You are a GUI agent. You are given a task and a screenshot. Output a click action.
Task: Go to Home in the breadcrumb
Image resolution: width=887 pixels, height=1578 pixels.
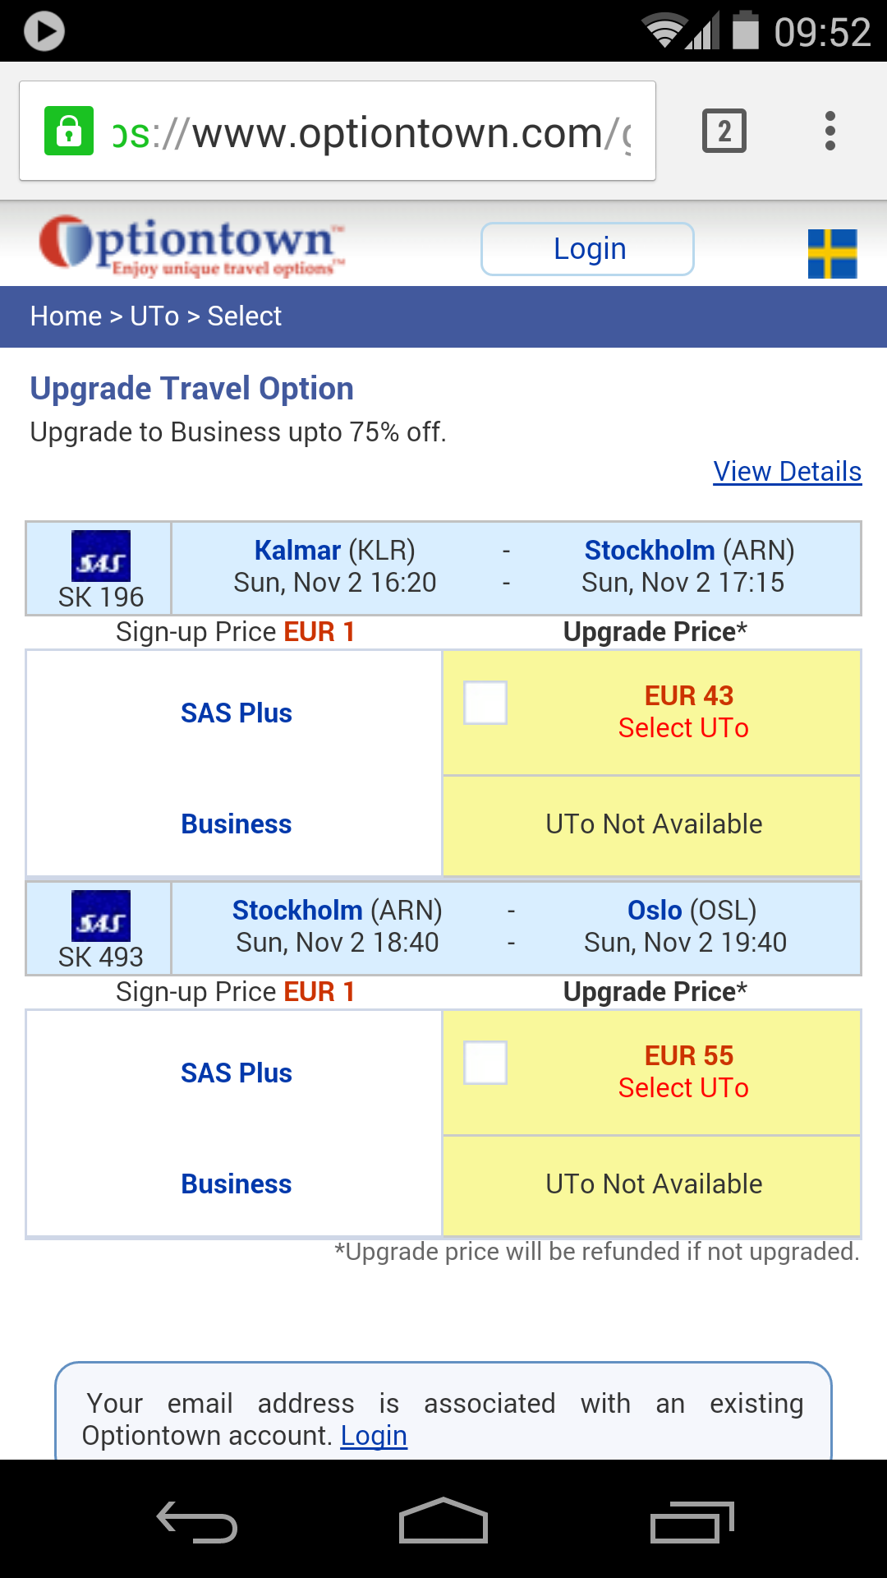[x=66, y=316]
